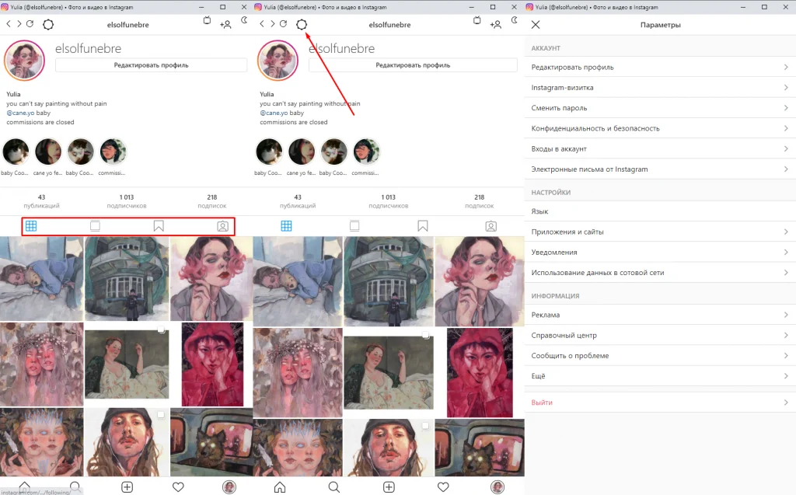Open tagged photos tab in middle window
This screenshot has height=495, width=796.
pyautogui.click(x=491, y=226)
